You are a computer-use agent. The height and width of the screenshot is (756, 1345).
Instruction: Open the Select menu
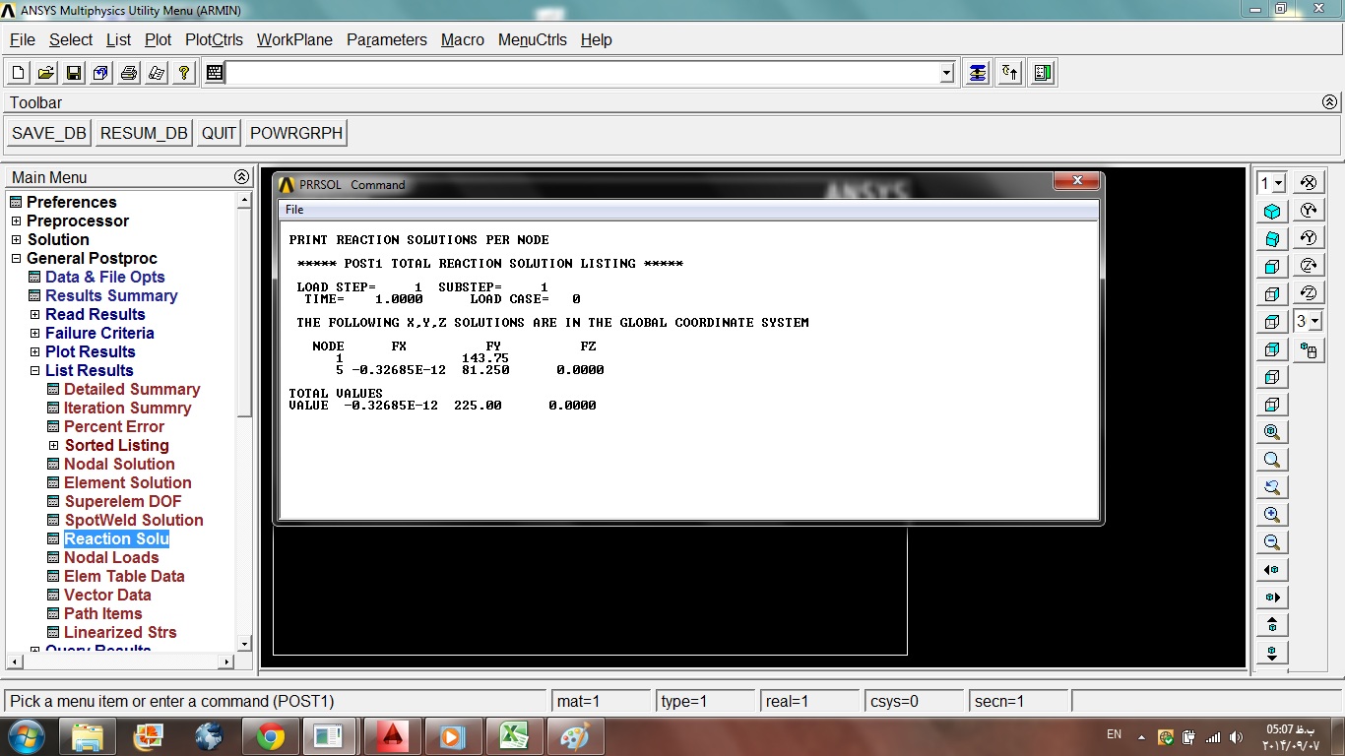pos(71,40)
